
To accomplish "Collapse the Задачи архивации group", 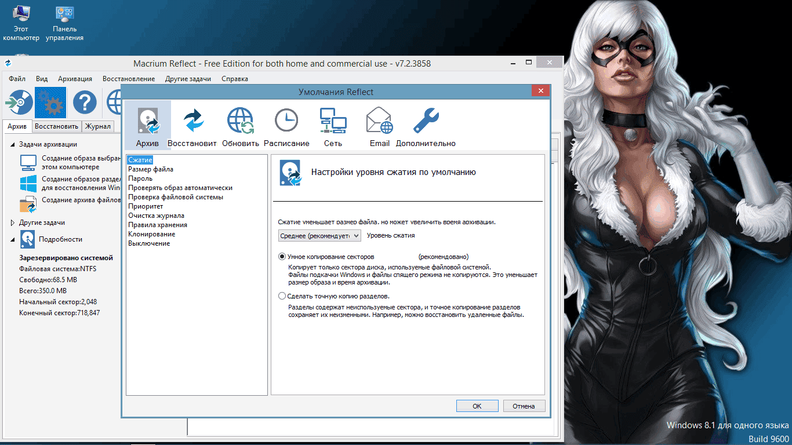I will (13, 144).
